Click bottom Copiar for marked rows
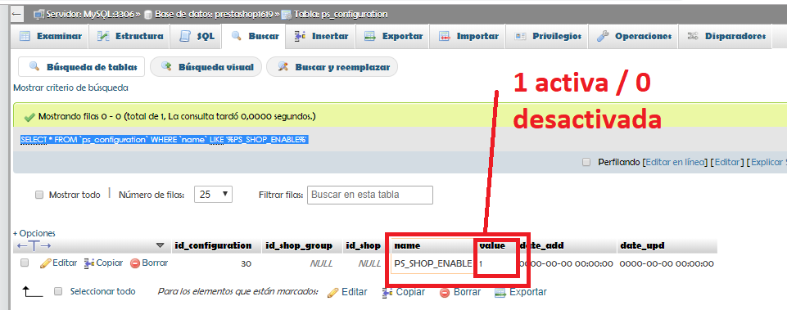Image resolution: width=787 pixels, height=310 pixels. (x=403, y=292)
